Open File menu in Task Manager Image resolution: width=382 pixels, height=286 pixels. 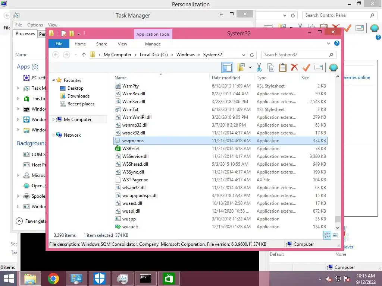pos(19,25)
